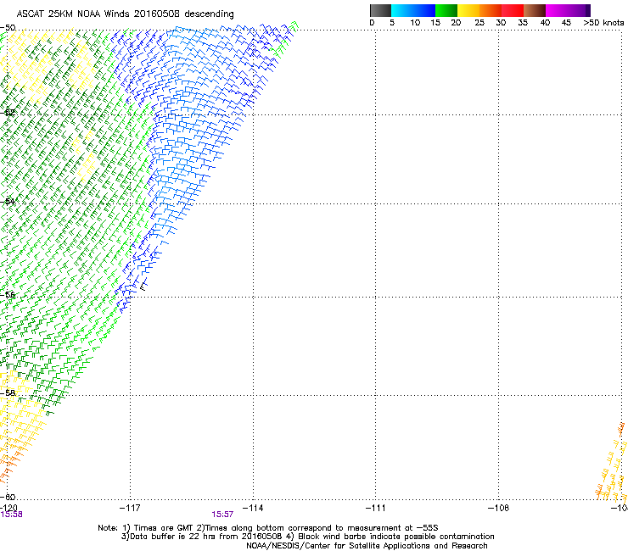Screen dimensions: 628x551
Task: Click the longitude axis label "-117"
Action: [130, 508]
